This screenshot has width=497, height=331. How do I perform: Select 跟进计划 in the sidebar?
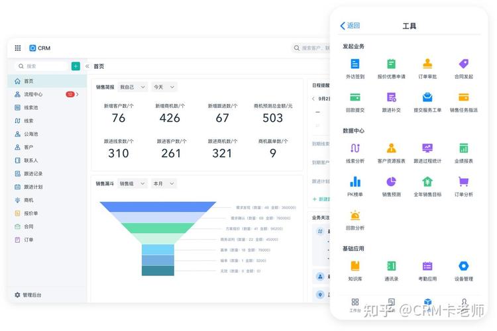point(47,187)
